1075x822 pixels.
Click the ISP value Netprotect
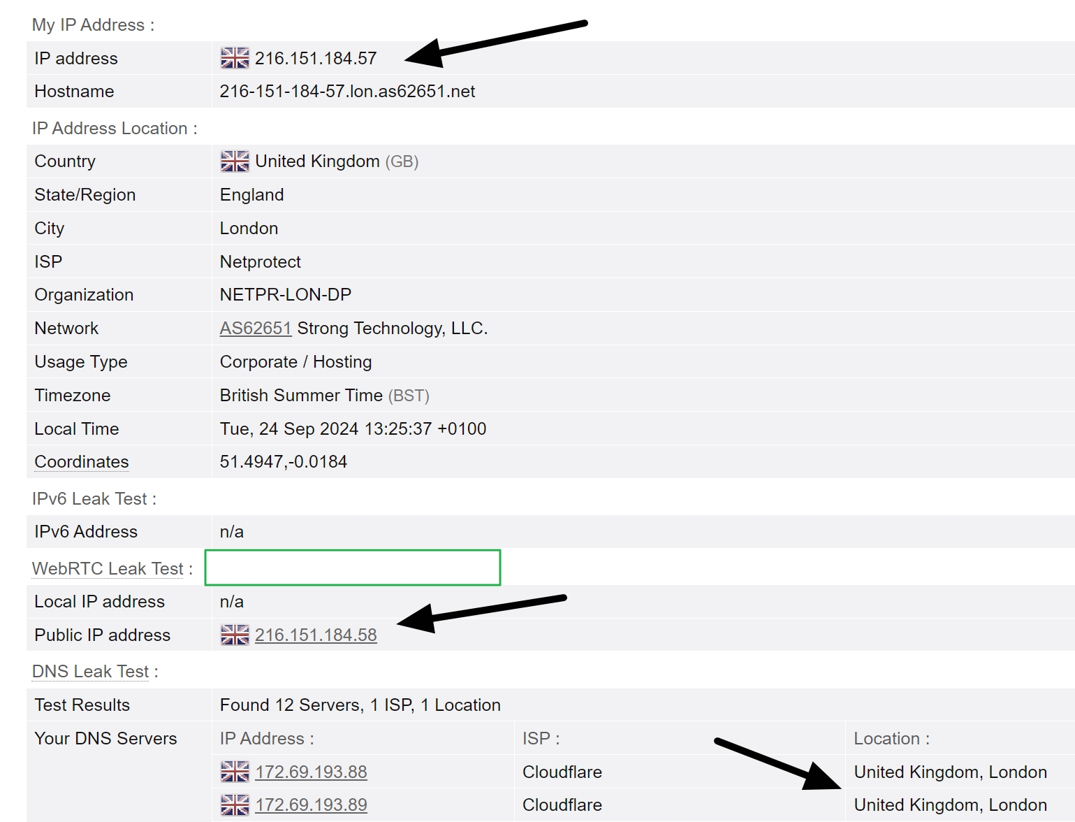[x=260, y=261]
